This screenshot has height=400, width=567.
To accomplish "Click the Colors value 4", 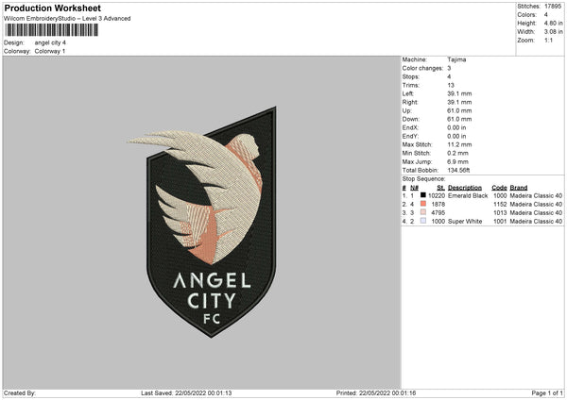I will [546, 15].
